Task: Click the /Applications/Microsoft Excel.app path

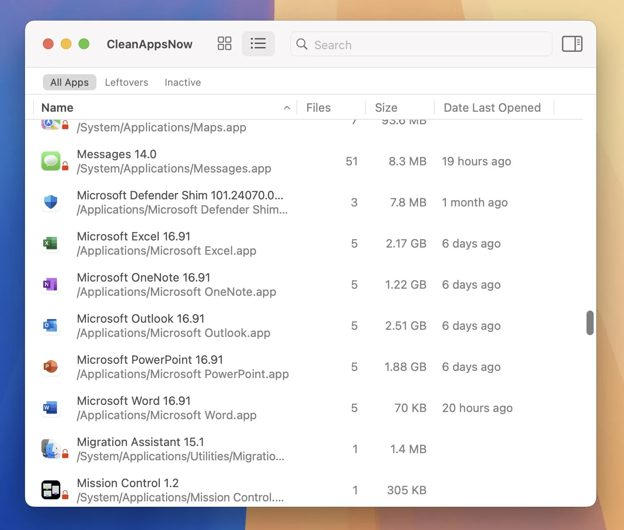Action: pos(166,251)
